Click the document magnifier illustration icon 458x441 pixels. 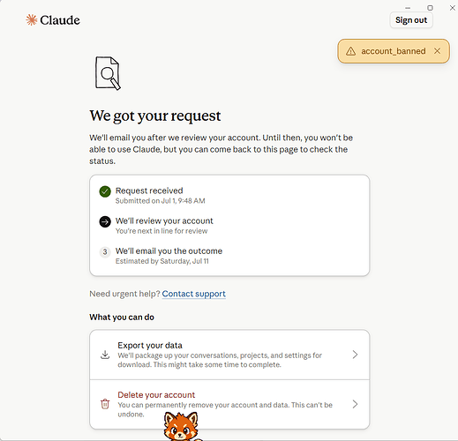pyautogui.click(x=108, y=73)
